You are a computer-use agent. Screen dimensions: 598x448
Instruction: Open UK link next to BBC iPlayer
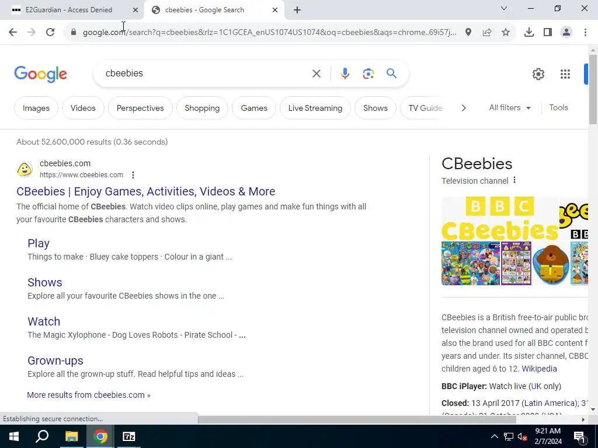click(x=536, y=386)
